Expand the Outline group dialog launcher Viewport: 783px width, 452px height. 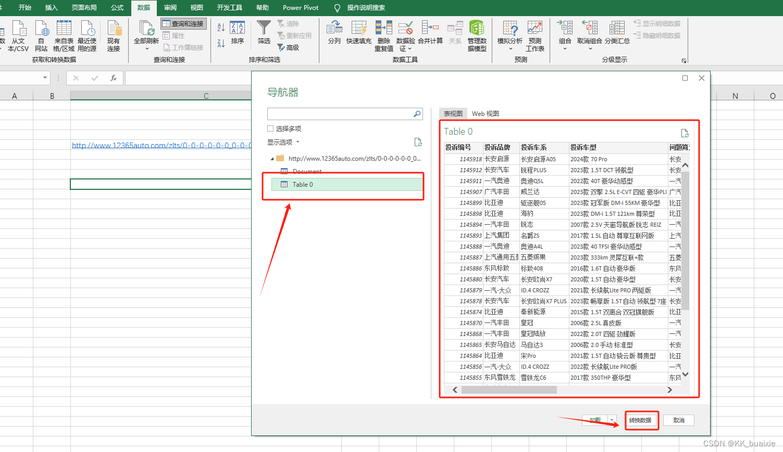coord(684,61)
